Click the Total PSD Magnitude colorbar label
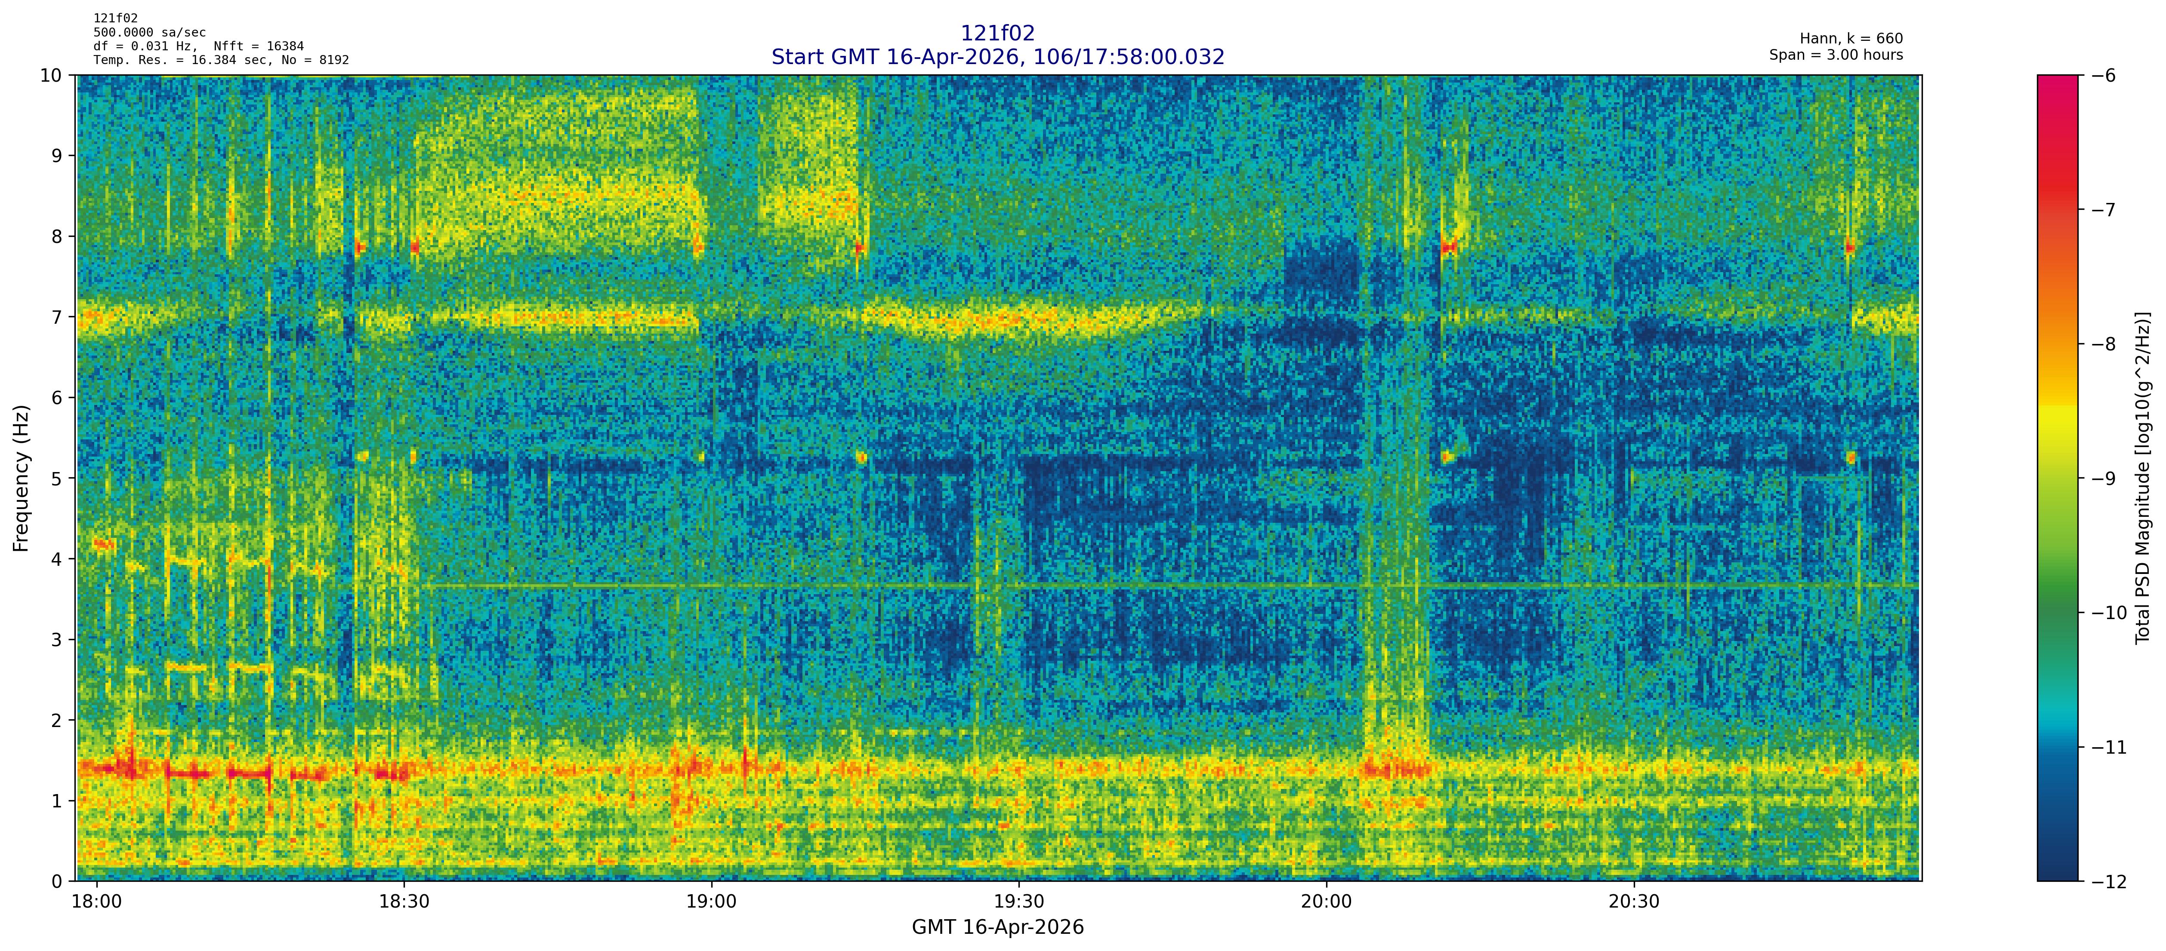 click(x=2142, y=478)
